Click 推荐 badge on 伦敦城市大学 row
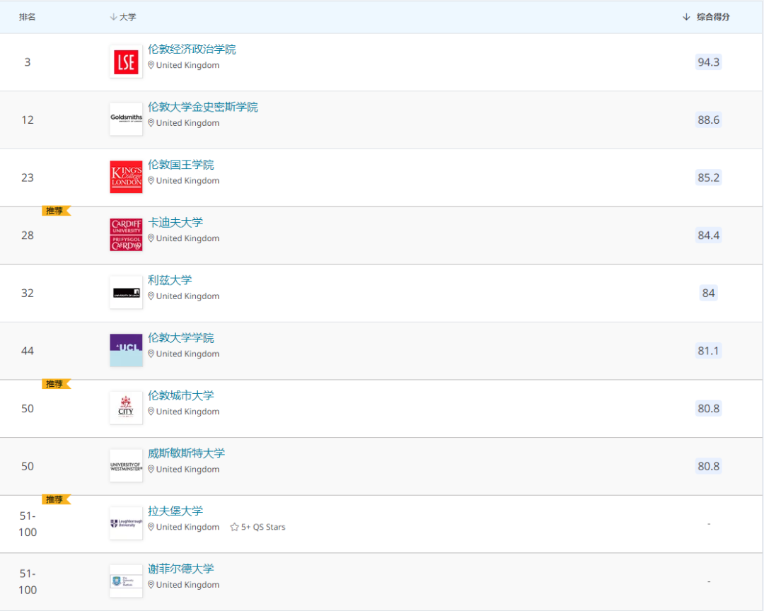 click(56, 384)
